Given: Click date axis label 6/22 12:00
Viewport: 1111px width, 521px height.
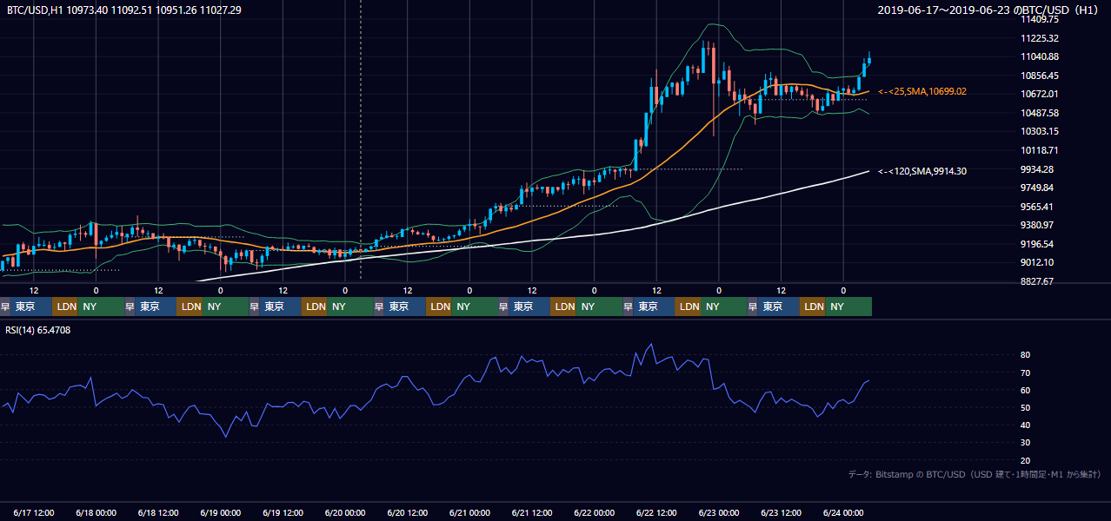Looking at the screenshot, I should coord(656,512).
